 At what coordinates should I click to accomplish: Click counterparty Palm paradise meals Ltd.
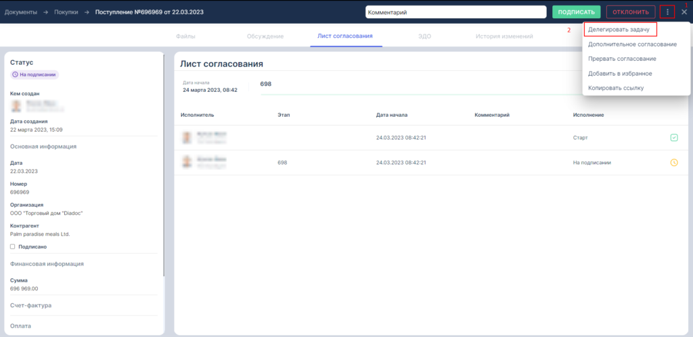[x=40, y=234]
